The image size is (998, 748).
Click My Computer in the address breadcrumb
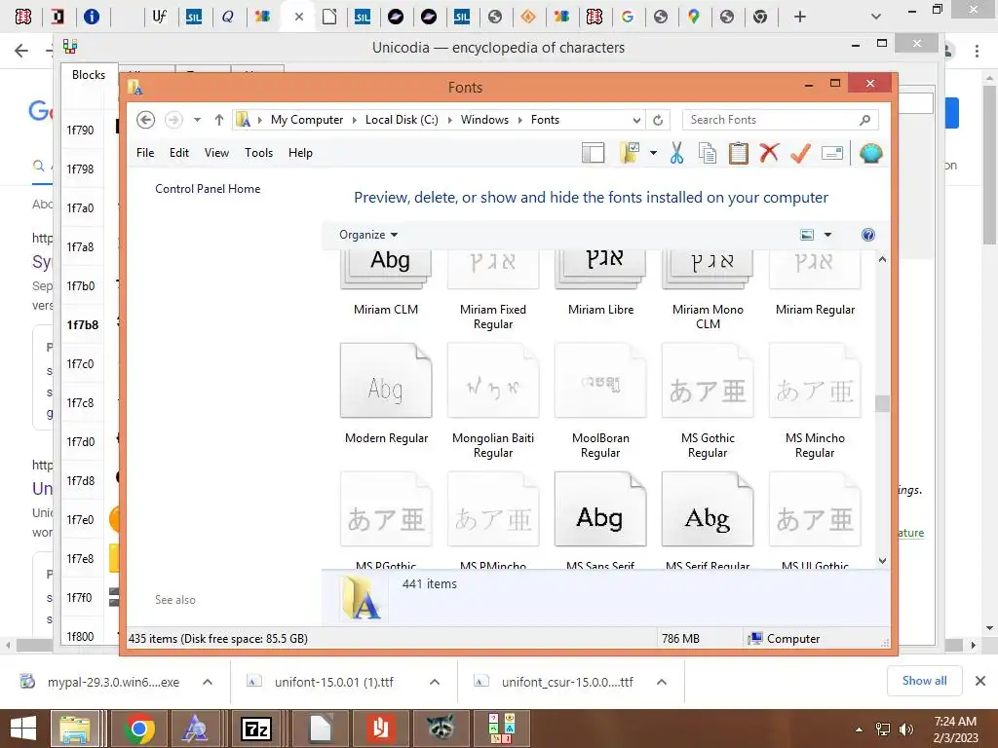click(307, 120)
